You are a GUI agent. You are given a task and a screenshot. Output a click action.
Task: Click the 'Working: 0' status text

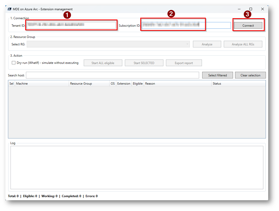point(50,196)
